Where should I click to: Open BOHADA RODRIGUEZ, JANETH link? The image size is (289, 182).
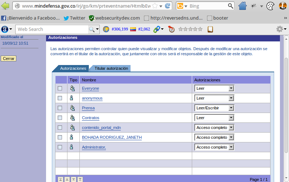point(112,137)
